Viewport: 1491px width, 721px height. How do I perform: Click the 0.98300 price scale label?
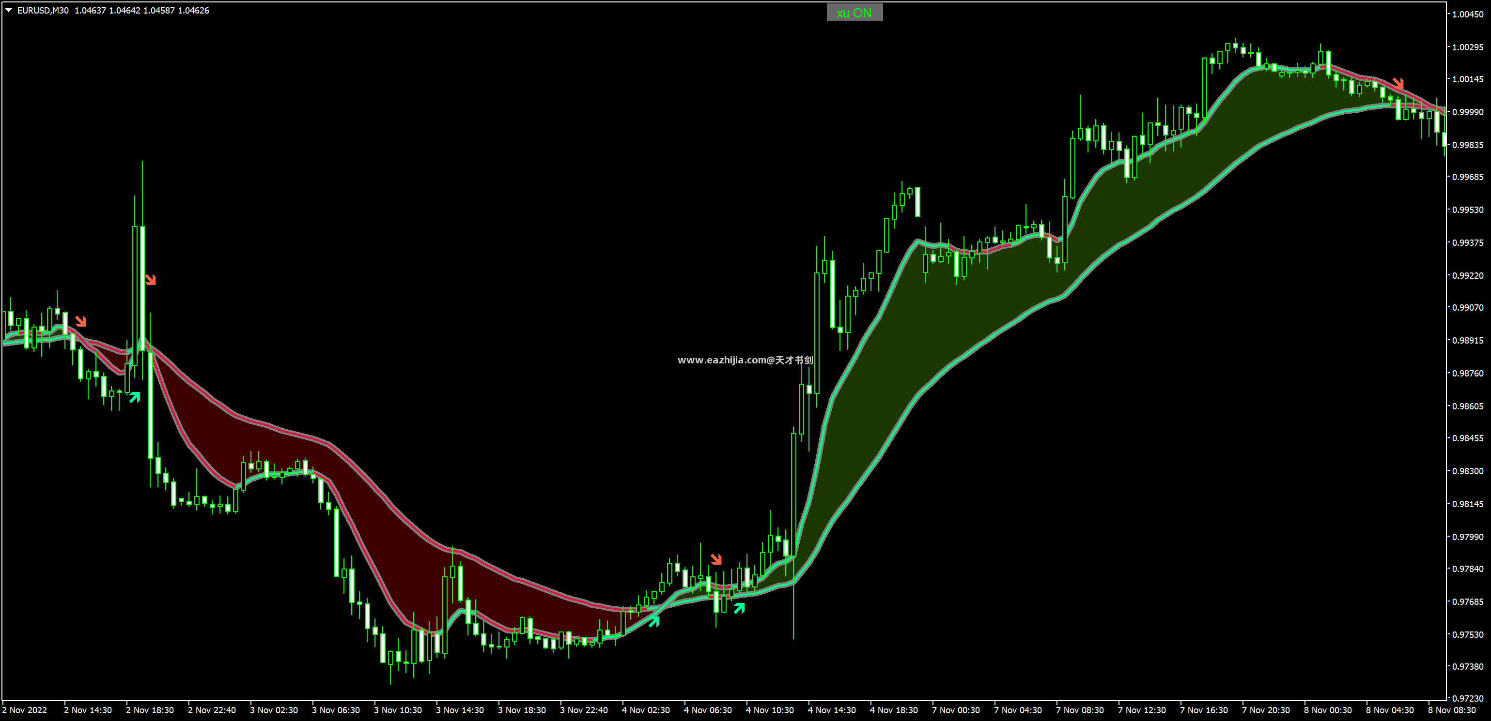[1468, 471]
